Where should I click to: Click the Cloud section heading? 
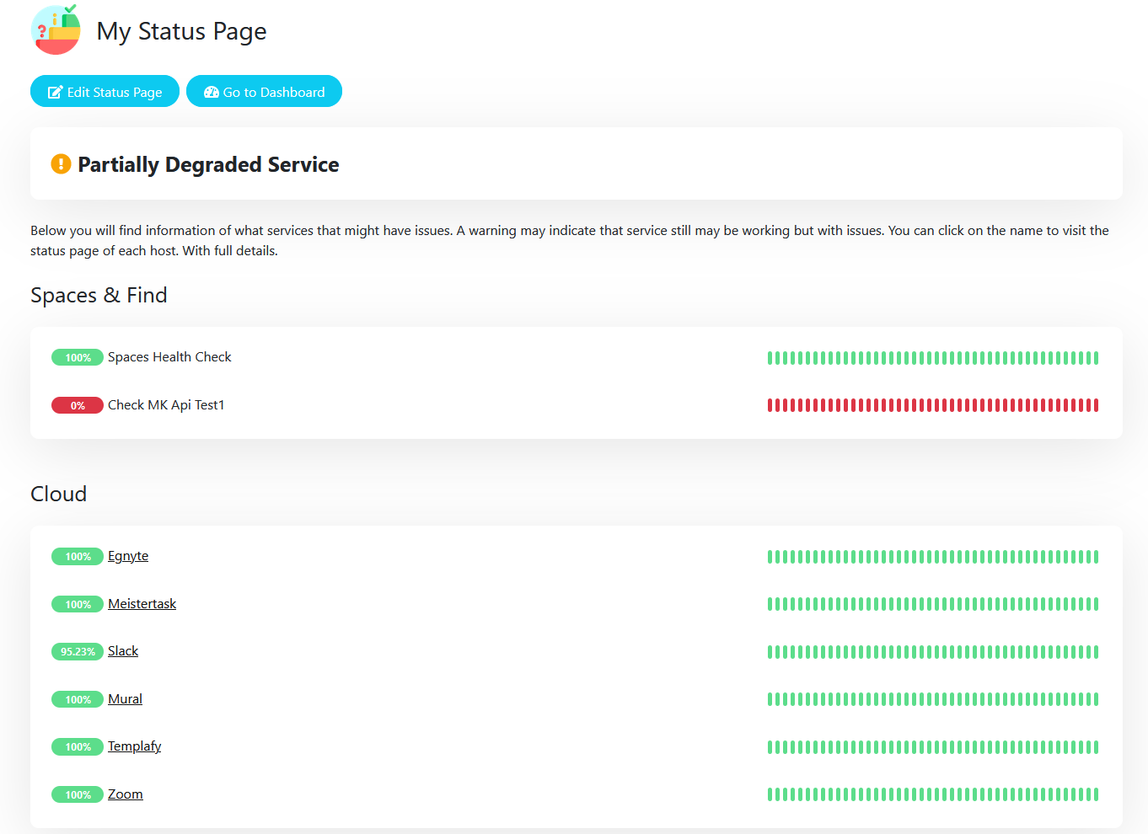pyautogui.click(x=58, y=494)
